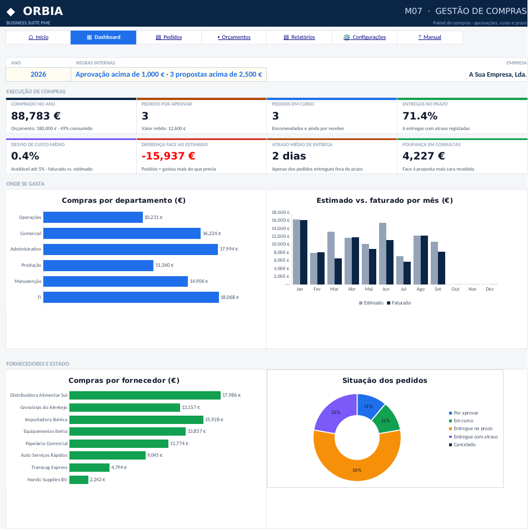Click the Papelaria Comercial supplier bar
The width and height of the screenshot is (528, 529).
coord(119,443)
